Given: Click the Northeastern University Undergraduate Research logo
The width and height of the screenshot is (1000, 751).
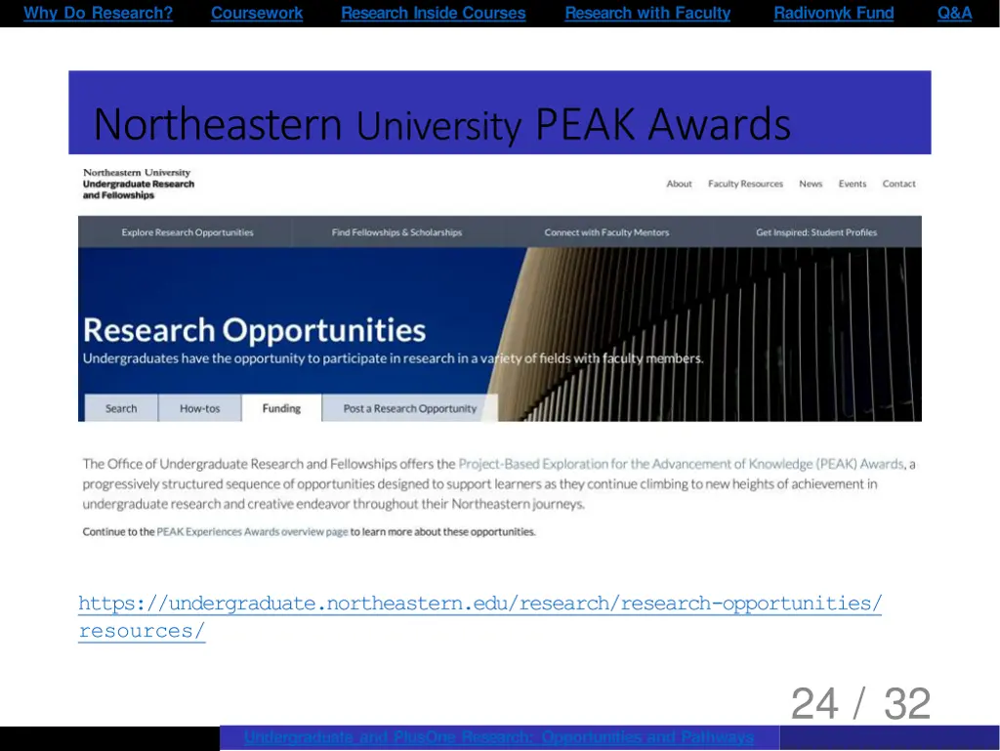Looking at the screenshot, I should click(x=139, y=184).
